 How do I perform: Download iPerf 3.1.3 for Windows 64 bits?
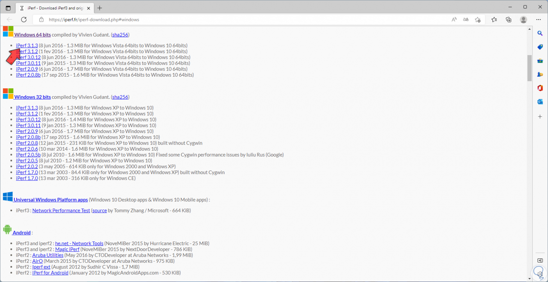27,45
